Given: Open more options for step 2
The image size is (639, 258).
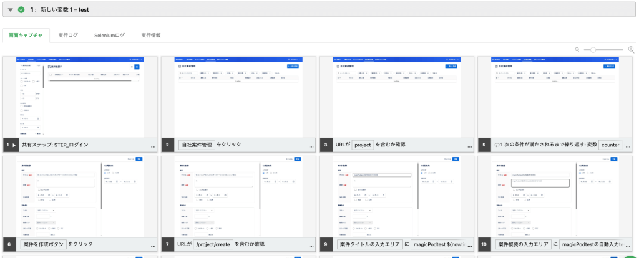Looking at the screenshot, I should pyautogui.click(x=311, y=147).
